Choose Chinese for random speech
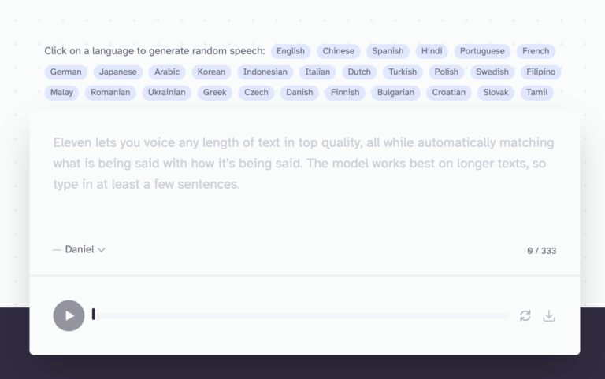This screenshot has height=379, width=605. [x=339, y=51]
